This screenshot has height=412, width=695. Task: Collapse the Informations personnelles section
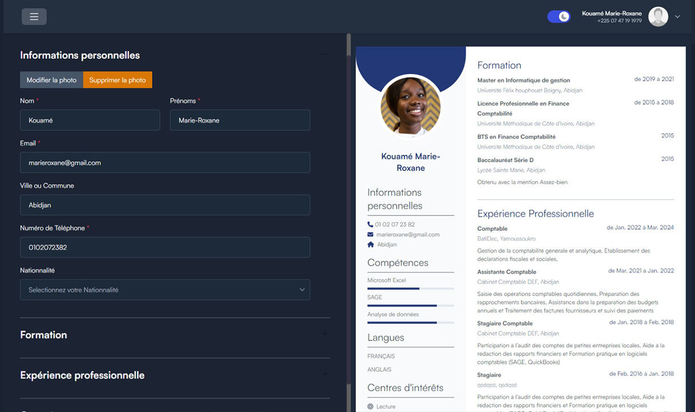(326, 54)
